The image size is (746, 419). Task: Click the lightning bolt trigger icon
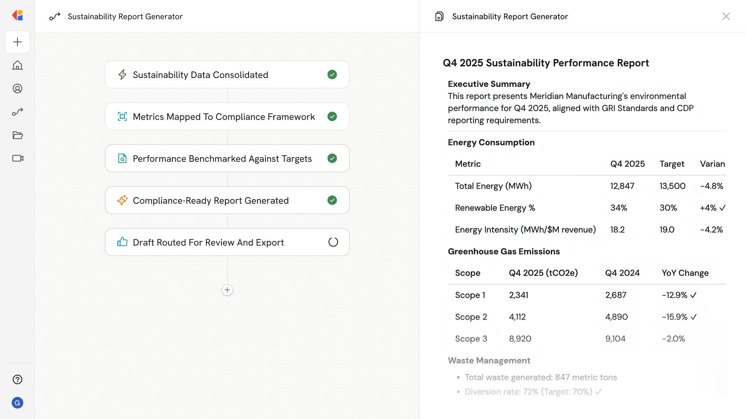pos(122,74)
